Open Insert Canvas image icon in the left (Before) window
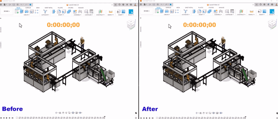 pyautogui.click(x=124, y=11)
